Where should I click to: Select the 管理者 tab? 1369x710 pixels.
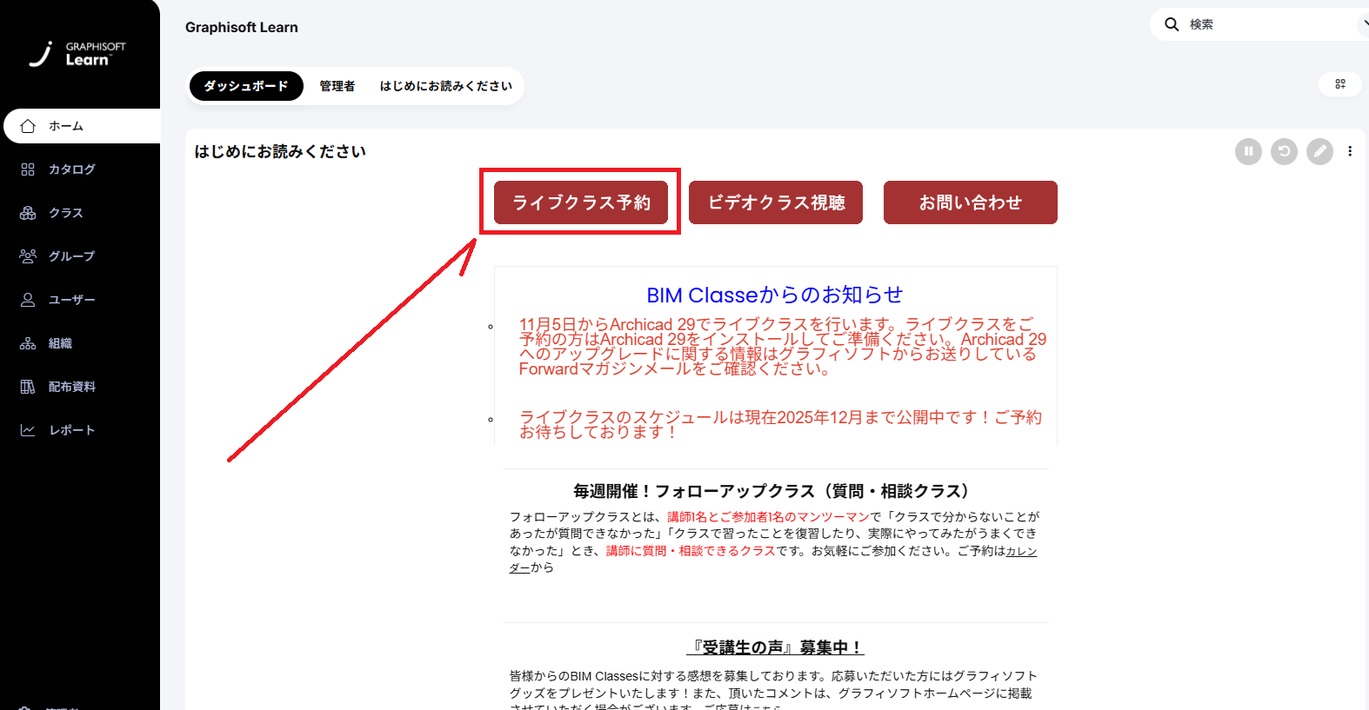click(337, 86)
